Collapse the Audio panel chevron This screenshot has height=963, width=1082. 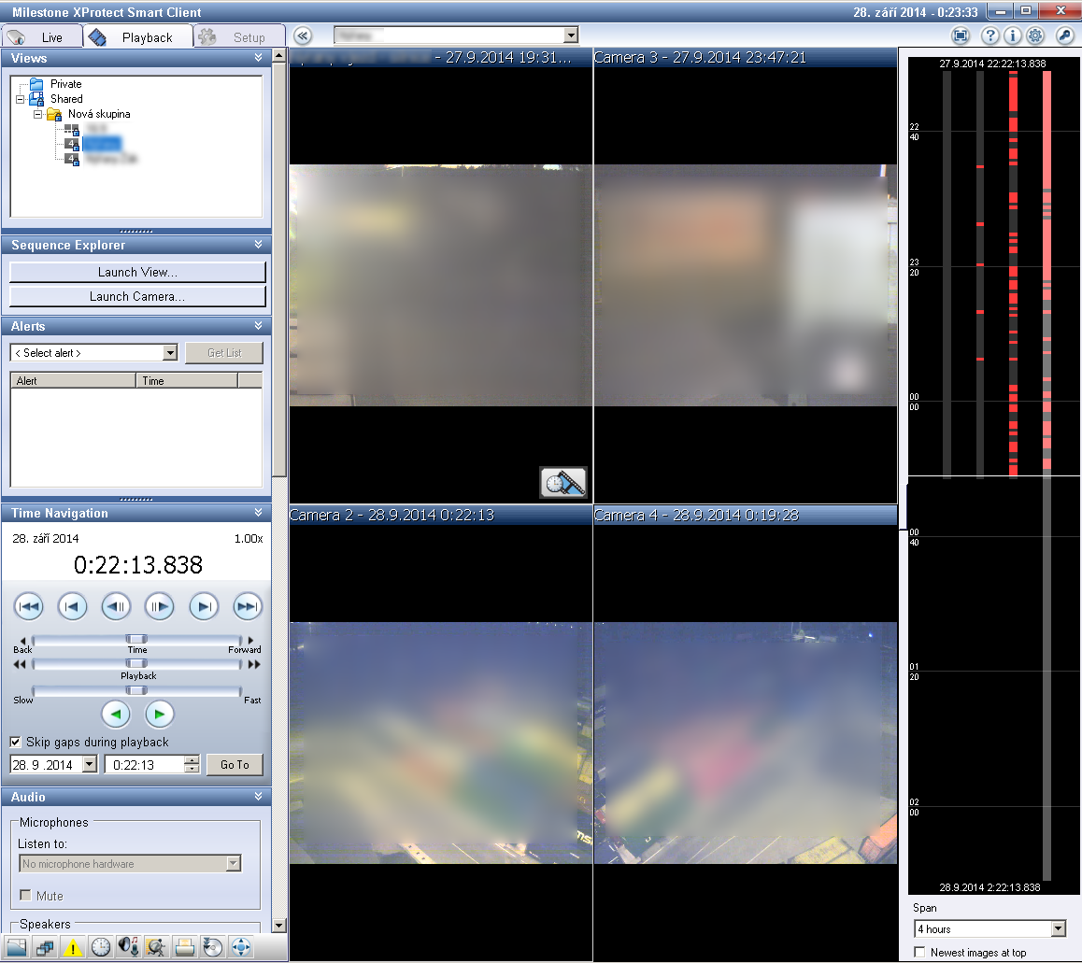(x=258, y=796)
